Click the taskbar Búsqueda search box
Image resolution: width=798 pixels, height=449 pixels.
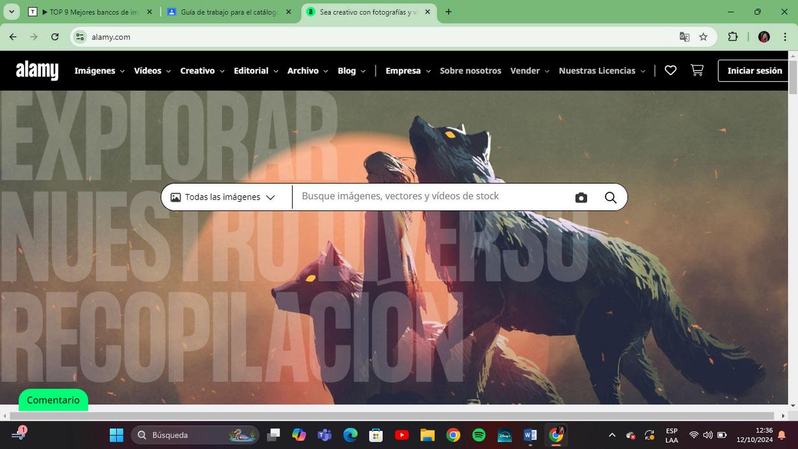click(195, 435)
